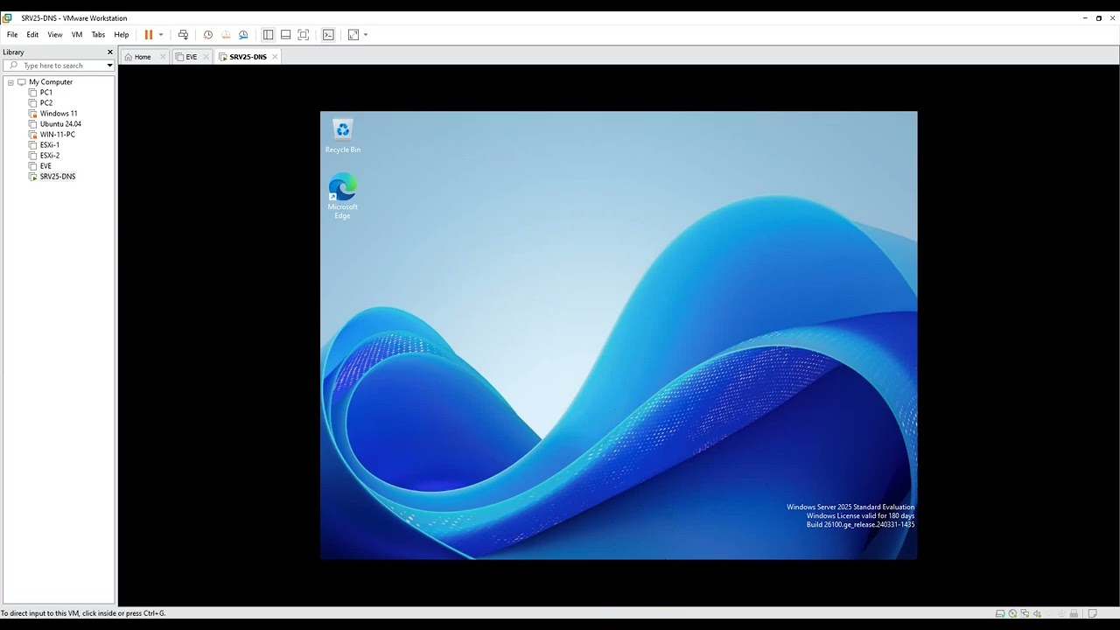Click the stretch guest display icon

pos(353,35)
